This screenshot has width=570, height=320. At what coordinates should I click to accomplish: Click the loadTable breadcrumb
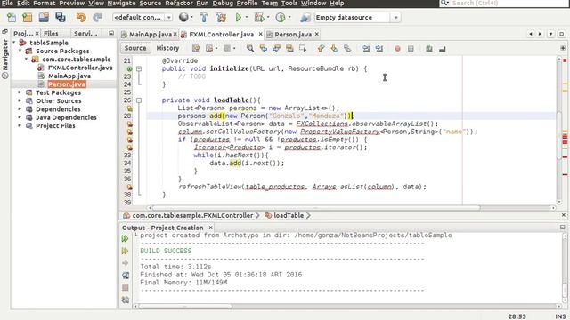point(289,215)
